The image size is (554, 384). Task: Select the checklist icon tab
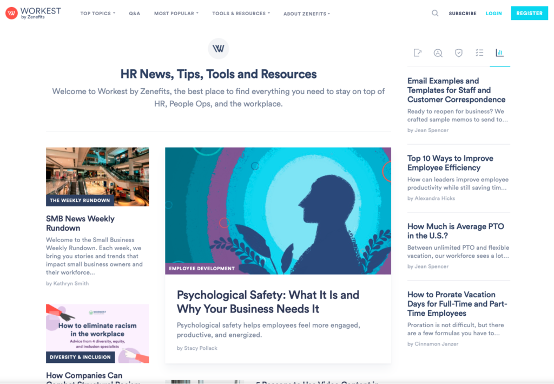coord(479,53)
